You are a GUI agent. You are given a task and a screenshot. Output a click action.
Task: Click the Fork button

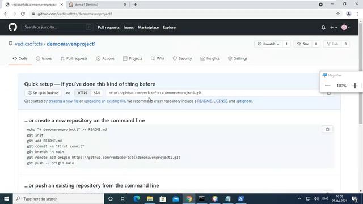332,44
